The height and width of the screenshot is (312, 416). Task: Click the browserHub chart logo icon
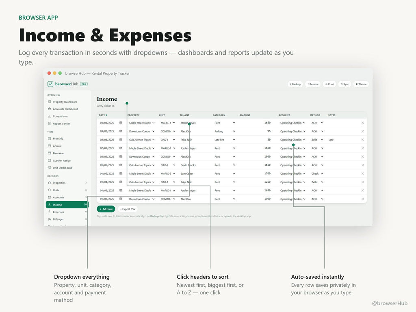click(x=50, y=84)
